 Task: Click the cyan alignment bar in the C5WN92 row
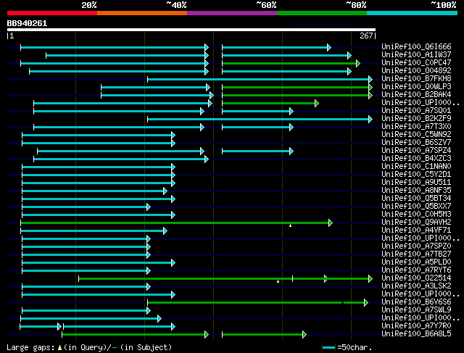tap(99, 136)
